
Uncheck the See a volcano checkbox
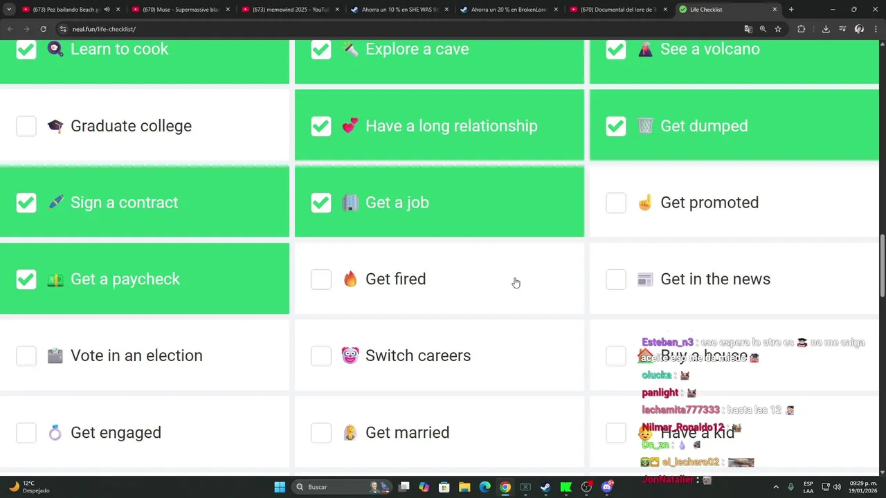click(x=616, y=49)
